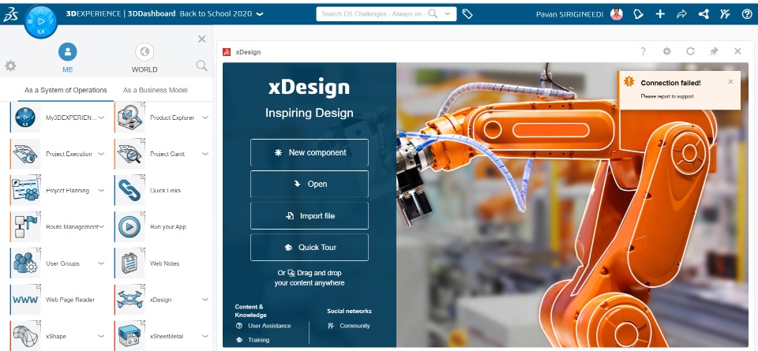Screen dimensions: 758x351
Task: Open Pavan SIRIGINEEDI profile picture
Action: pyautogui.click(x=617, y=14)
